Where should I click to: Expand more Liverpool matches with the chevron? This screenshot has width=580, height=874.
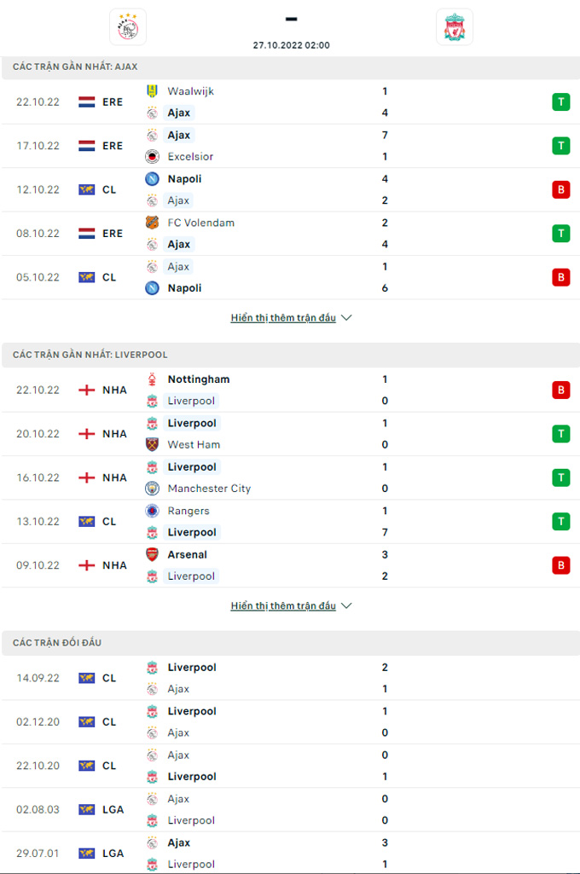pyautogui.click(x=345, y=606)
